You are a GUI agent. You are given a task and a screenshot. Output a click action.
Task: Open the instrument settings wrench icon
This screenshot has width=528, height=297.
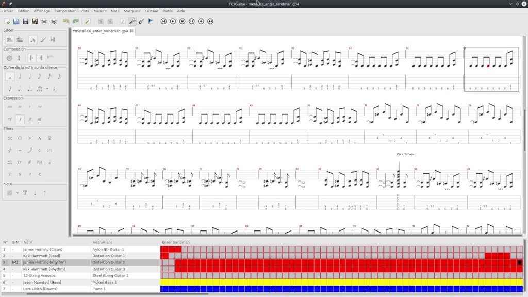coord(133,21)
